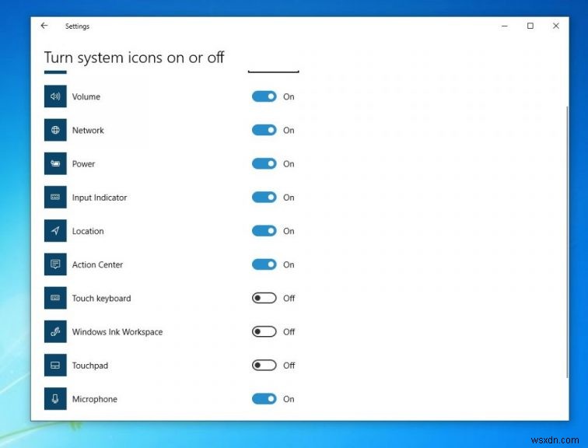588x448 pixels.
Task: Click the Windows Ink Workspace pen icon
Action: pos(55,331)
